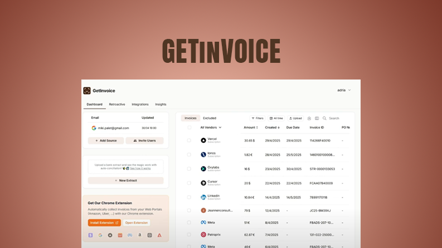
Task: Click the Amazon icon in extension card
Action: coord(139,235)
